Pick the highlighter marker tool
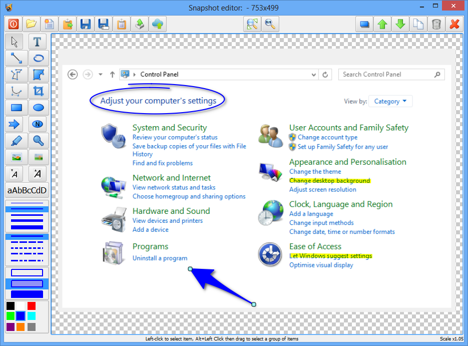 click(x=17, y=141)
